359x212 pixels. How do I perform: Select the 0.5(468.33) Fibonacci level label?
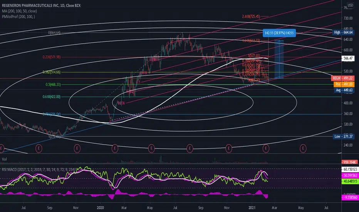tap(53, 84)
